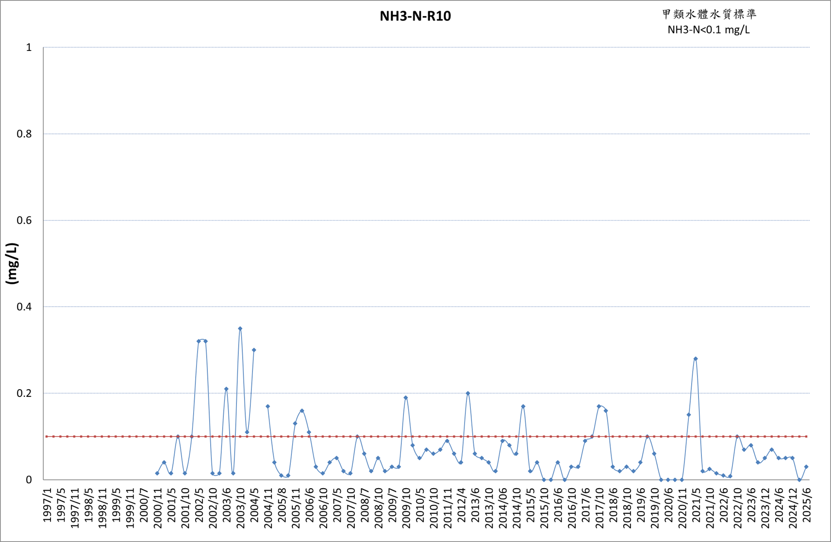
Task: Select the 2006/6 date label
Action: pos(309,506)
